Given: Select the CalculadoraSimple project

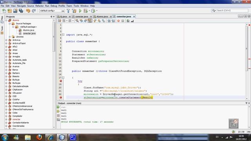Looking at the screenshot, I should pyautogui.click(x=20, y=86).
